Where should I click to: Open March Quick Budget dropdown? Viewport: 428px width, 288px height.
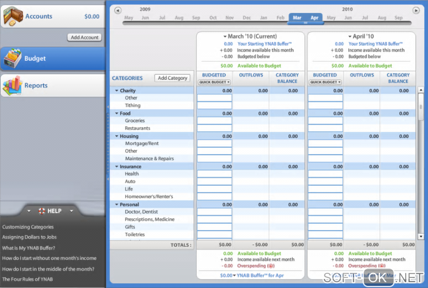pyautogui.click(x=214, y=82)
